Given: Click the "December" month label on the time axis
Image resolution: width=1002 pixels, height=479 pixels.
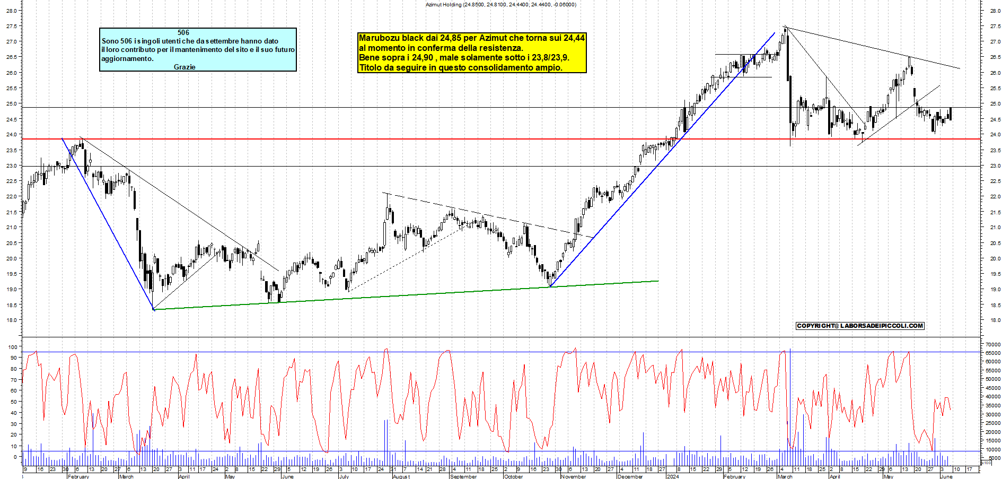Looking at the screenshot, I should pos(630,476).
